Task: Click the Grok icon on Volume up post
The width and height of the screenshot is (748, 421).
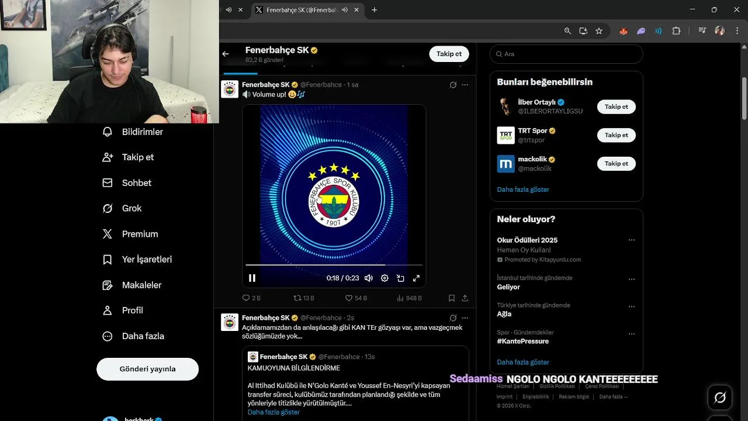Action: coord(453,85)
